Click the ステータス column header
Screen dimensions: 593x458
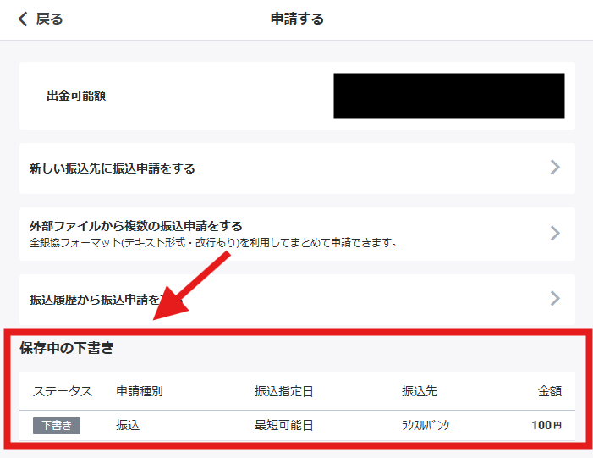(62, 391)
